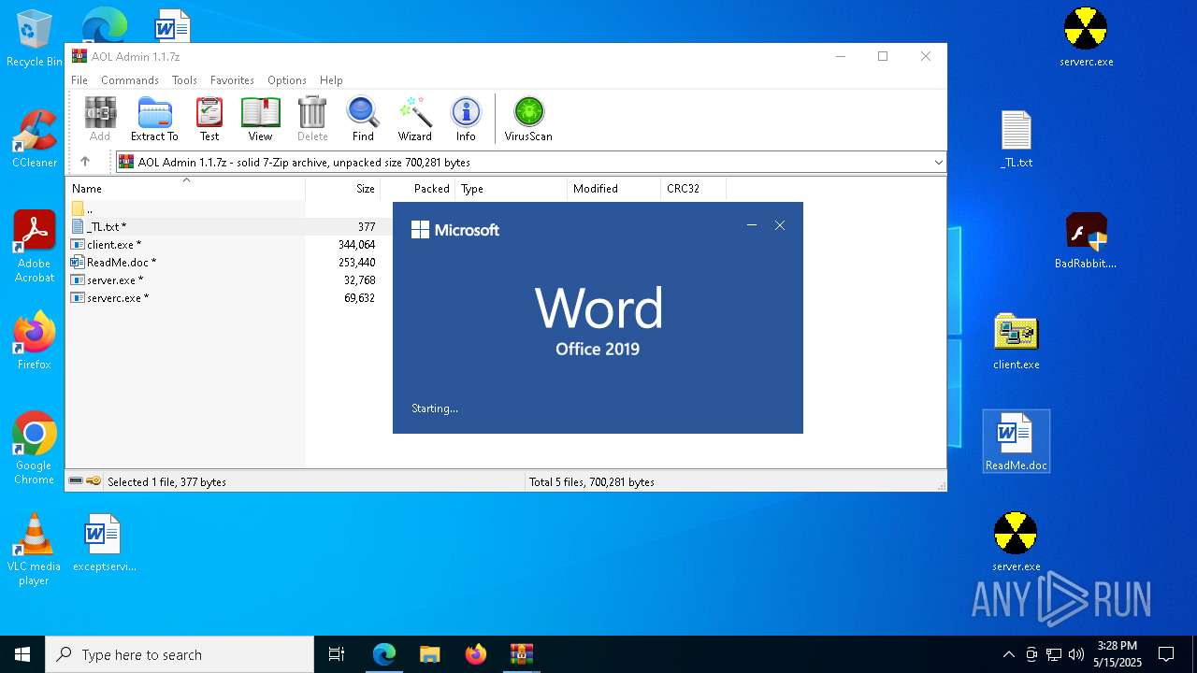
Task: Select the parent folder '..' entry
Action: (82, 209)
